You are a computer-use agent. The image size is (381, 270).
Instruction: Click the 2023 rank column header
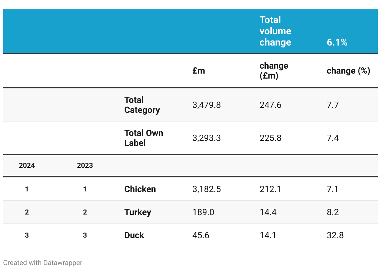85,166
